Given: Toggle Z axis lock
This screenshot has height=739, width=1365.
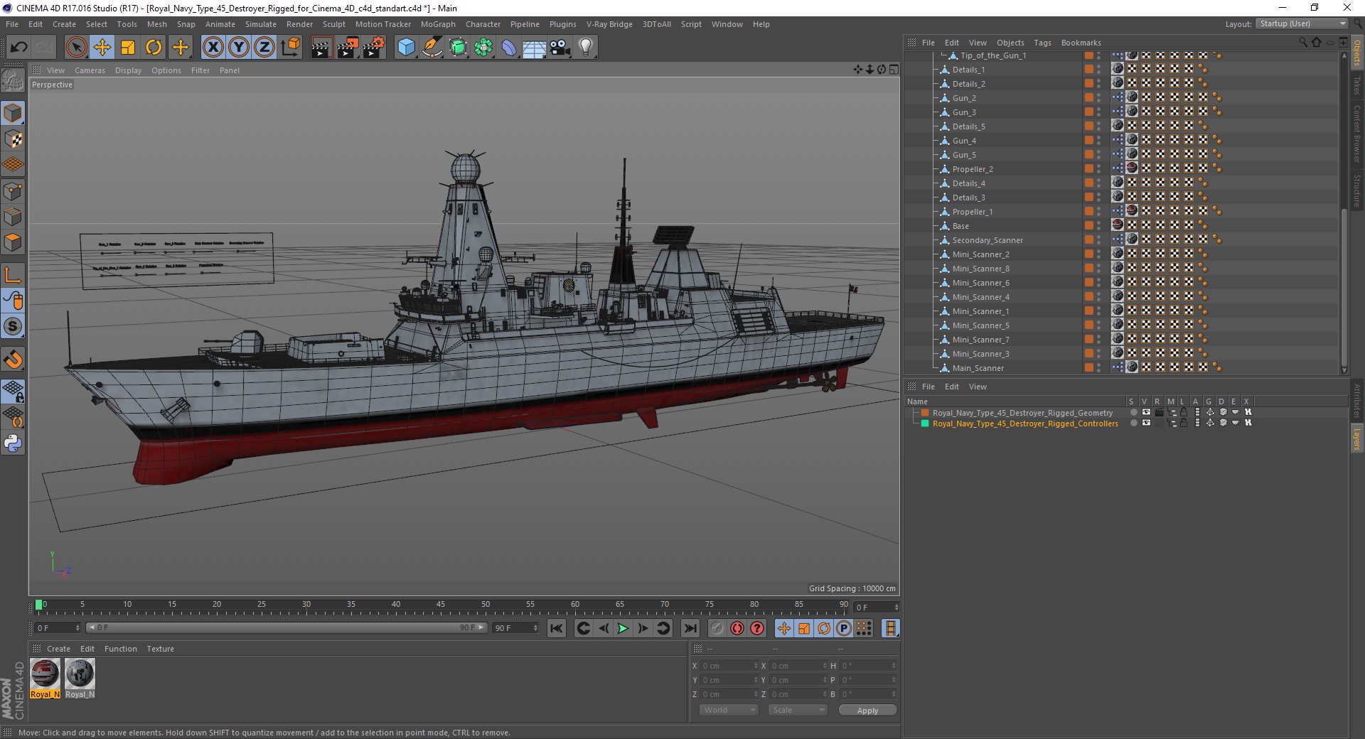Looking at the screenshot, I should click(x=264, y=48).
